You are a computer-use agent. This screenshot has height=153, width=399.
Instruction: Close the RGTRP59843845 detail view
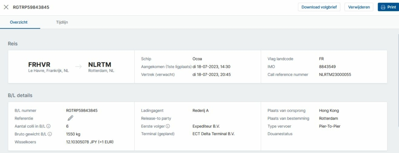click(x=6, y=7)
